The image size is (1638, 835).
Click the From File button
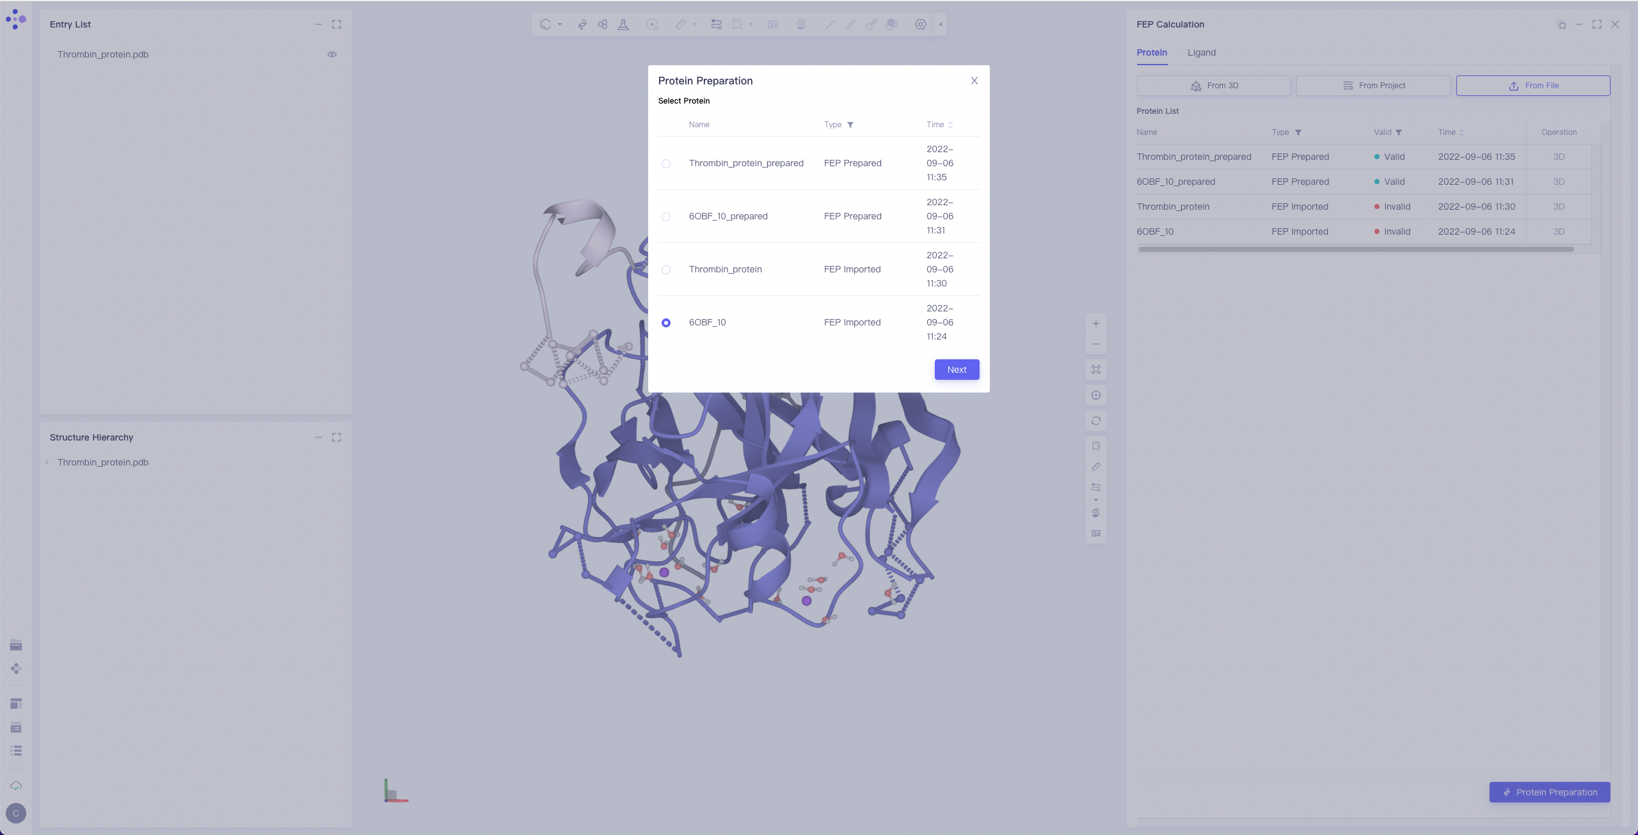pos(1533,86)
